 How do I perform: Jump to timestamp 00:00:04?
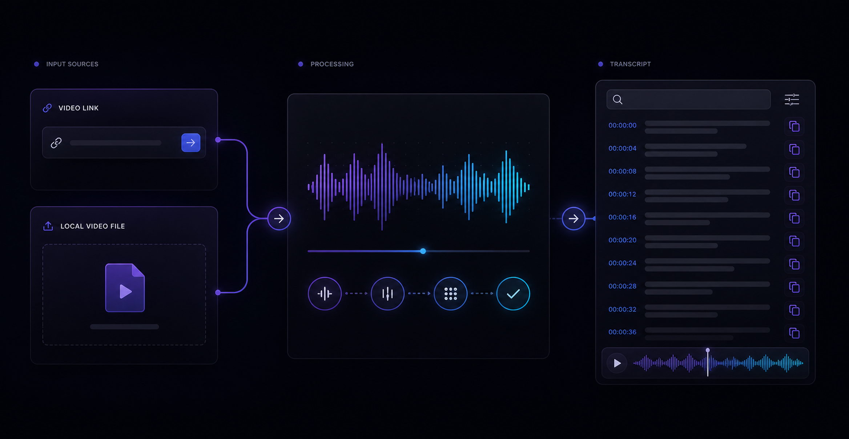point(623,148)
